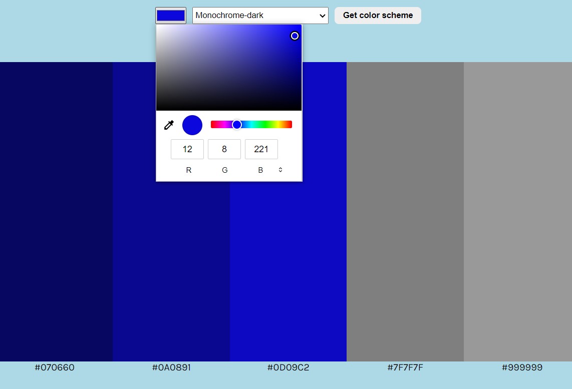Viewport: 572px width, 389px height.
Task: Select the B value input field
Action: coord(261,149)
